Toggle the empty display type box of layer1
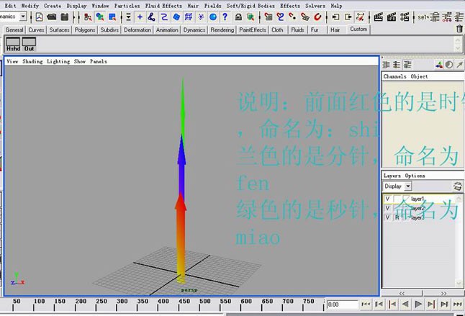Image resolution: width=465 pixels, height=316 pixels. [x=397, y=199]
